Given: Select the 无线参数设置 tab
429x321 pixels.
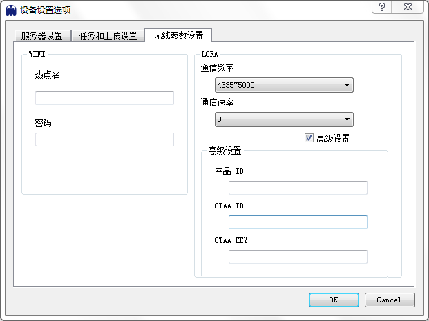Looking at the screenshot, I should tap(178, 35).
